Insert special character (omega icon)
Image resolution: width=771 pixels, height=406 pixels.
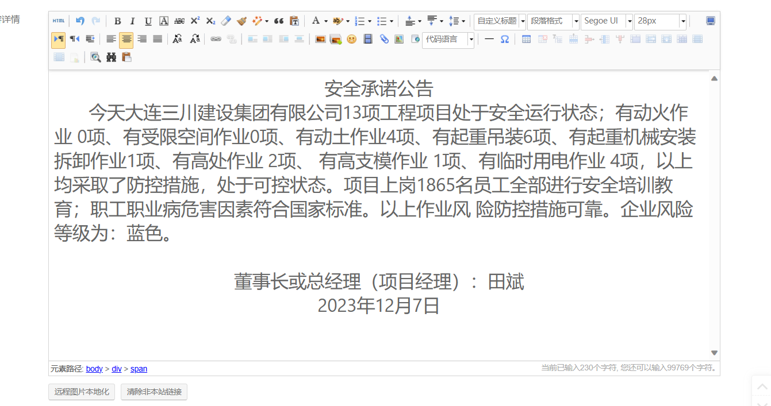[504, 39]
